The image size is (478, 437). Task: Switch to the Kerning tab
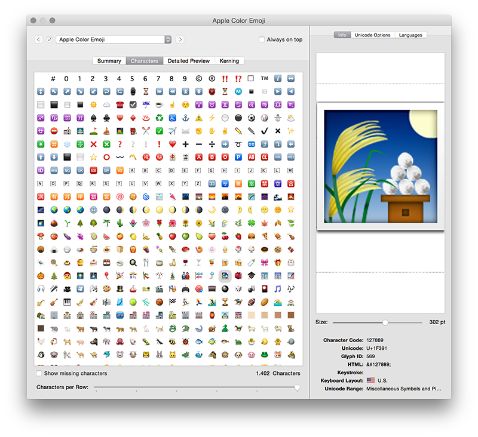pyautogui.click(x=229, y=61)
